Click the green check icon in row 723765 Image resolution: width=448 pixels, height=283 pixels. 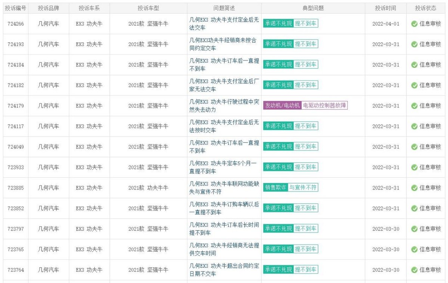tap(414, 249)
